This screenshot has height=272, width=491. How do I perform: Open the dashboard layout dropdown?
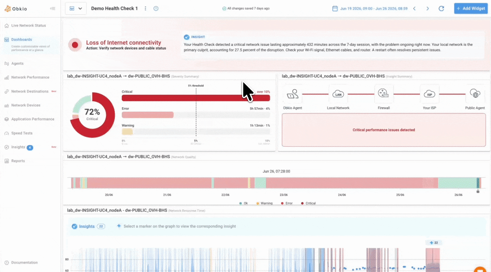pyautogui.click(x=76, y=8)
